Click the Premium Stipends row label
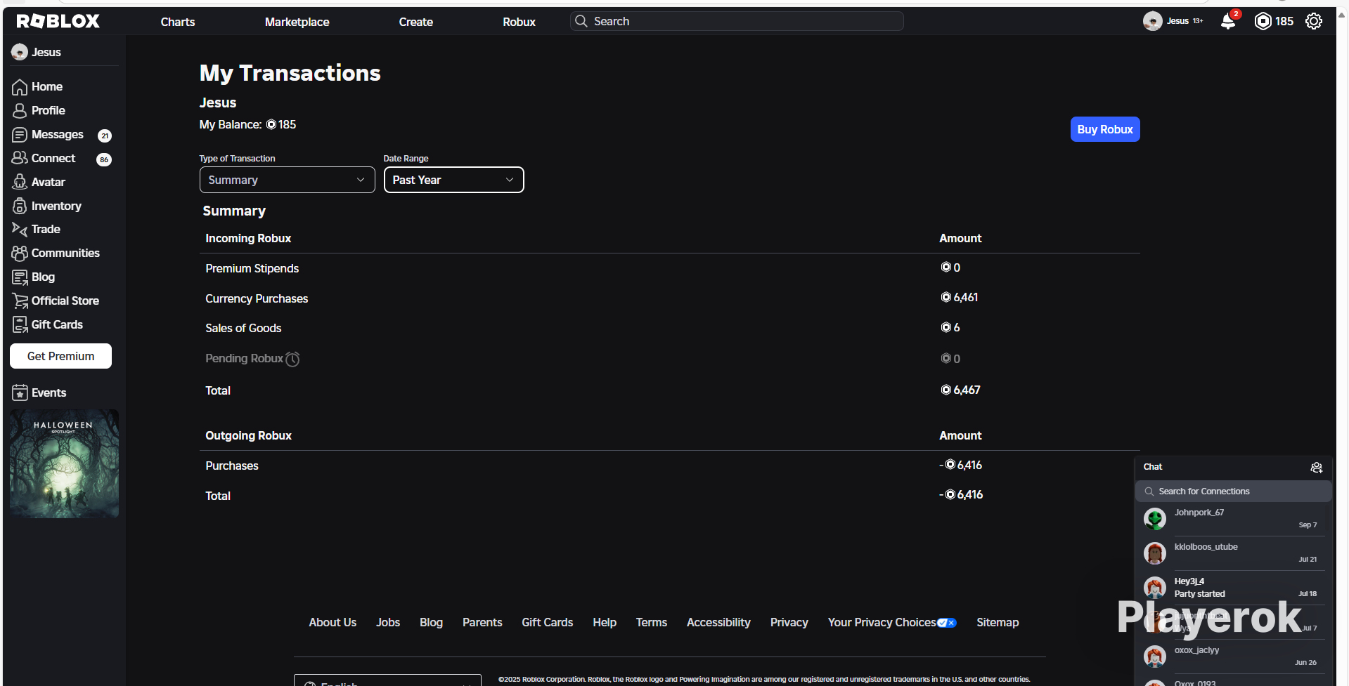The width and height of the screenshot is (1349, 686). (252, 268)
